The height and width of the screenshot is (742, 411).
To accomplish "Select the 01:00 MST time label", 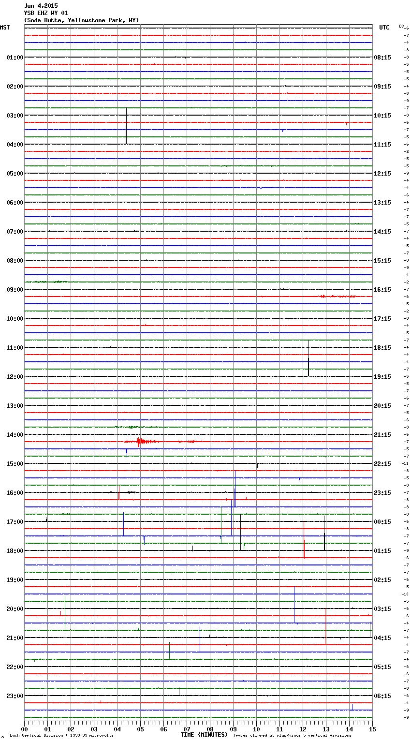I will [x=15, y=58].
